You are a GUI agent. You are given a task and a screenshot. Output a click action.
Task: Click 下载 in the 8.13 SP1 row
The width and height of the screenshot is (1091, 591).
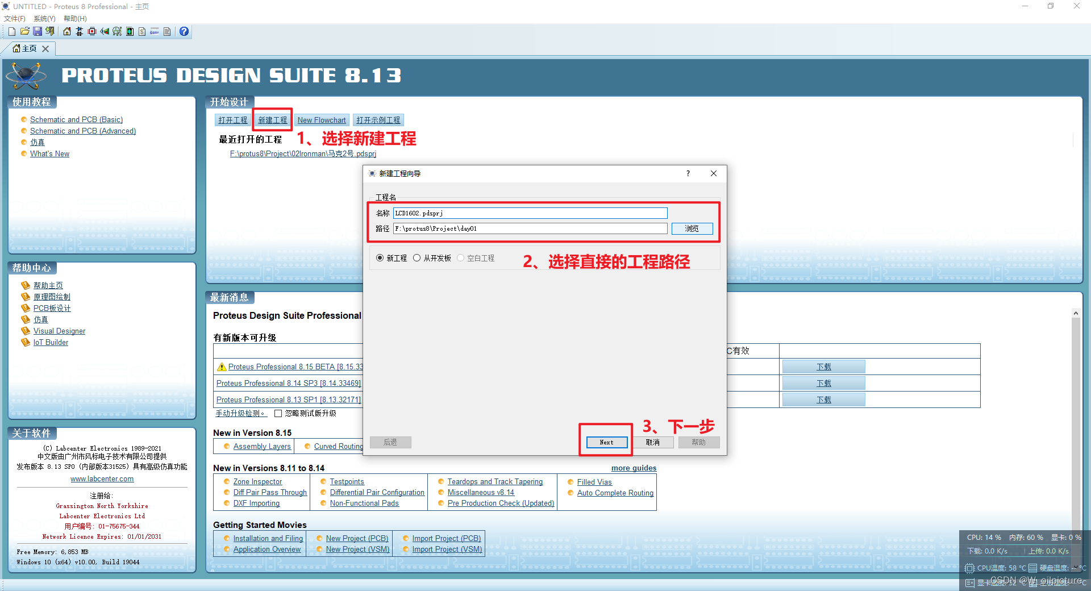(824, 399)
